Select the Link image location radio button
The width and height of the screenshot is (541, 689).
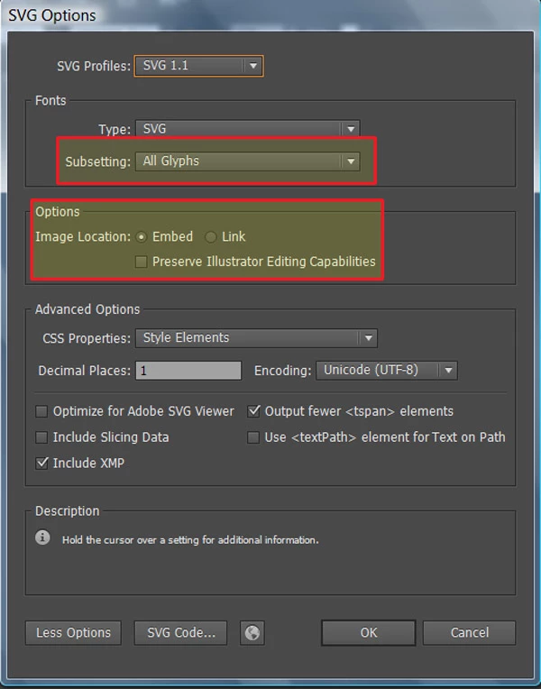click(x=210, y=237)
